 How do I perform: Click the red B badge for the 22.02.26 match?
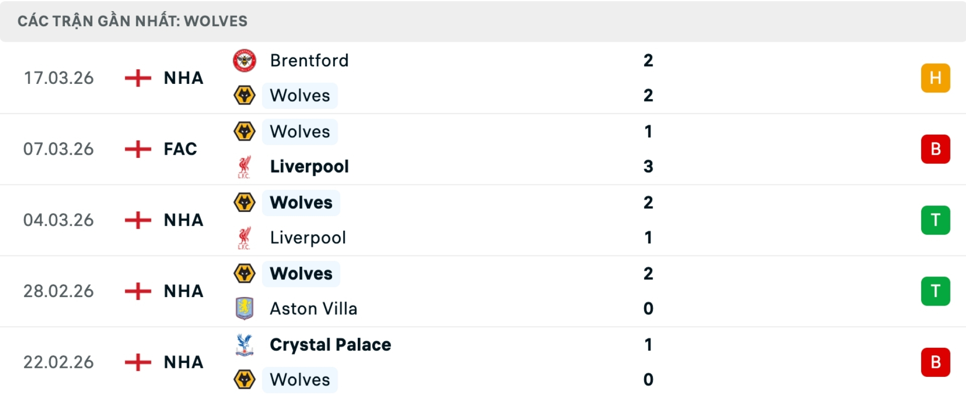click(x=935, y=362)
